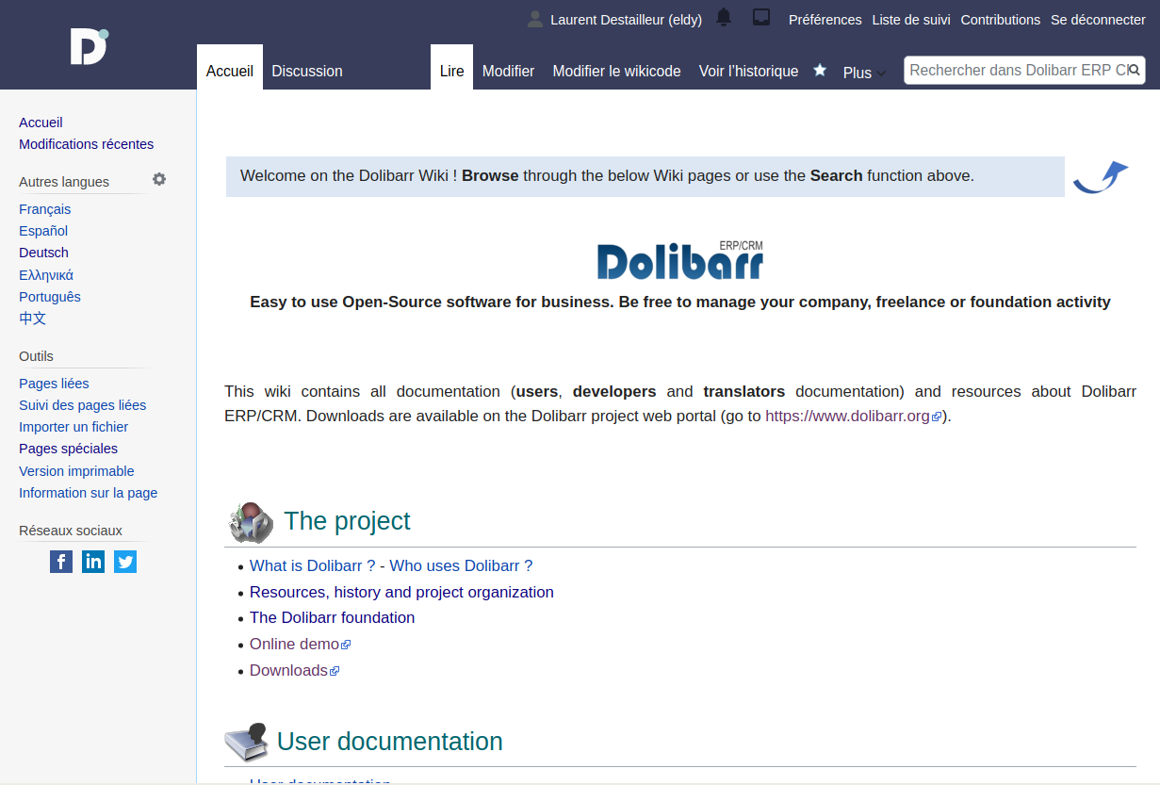Click the user avatar icon
The width and height of the screenshot is (1160, 785).
tap(535, 19)
